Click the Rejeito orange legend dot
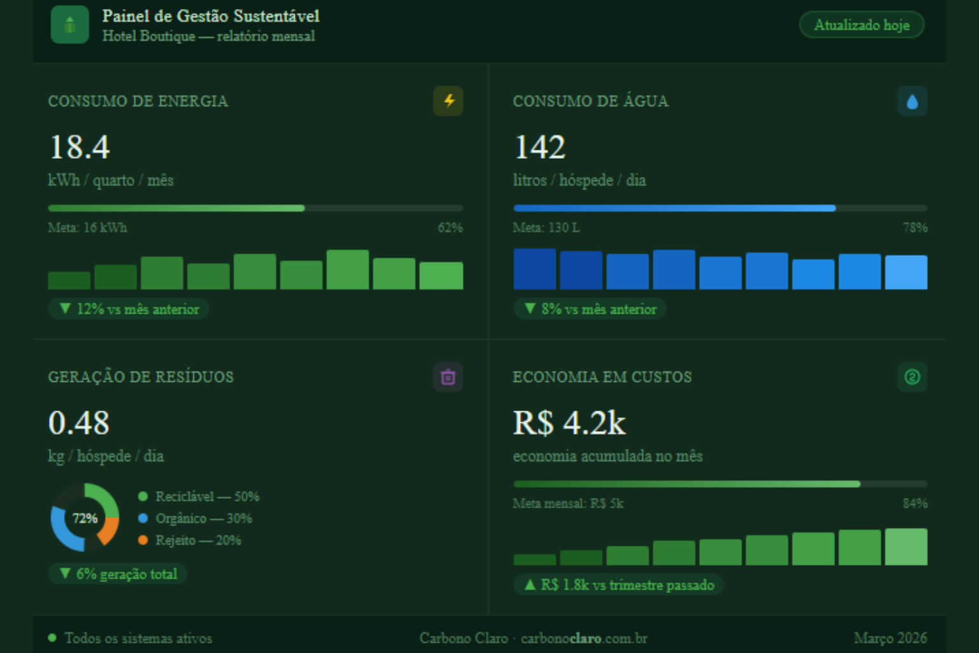This screenshot has width=979, height=653. pos(143,540)
